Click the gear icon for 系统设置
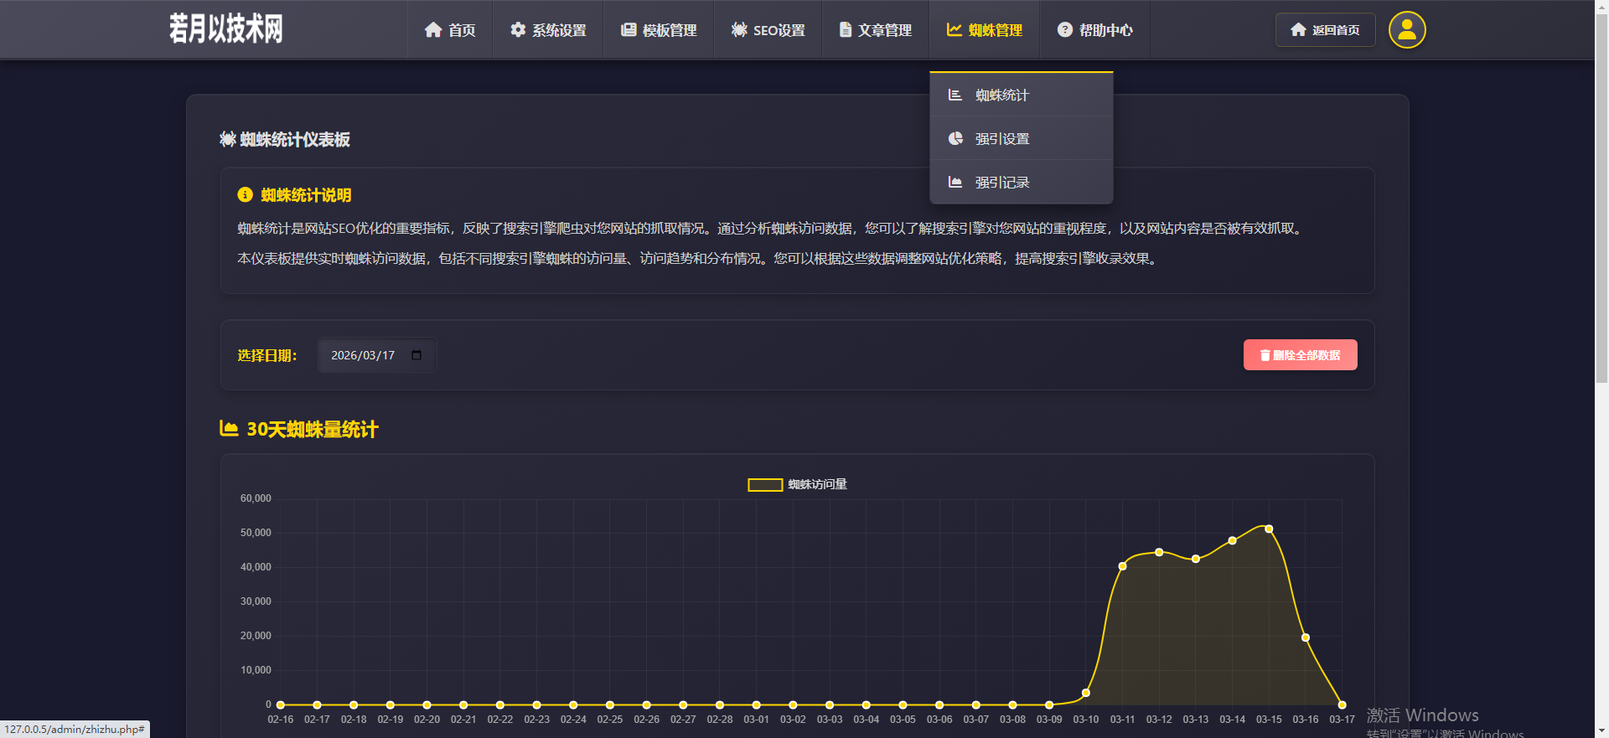The height and width of the screenshot is (738, 1609). coord(518,30)
